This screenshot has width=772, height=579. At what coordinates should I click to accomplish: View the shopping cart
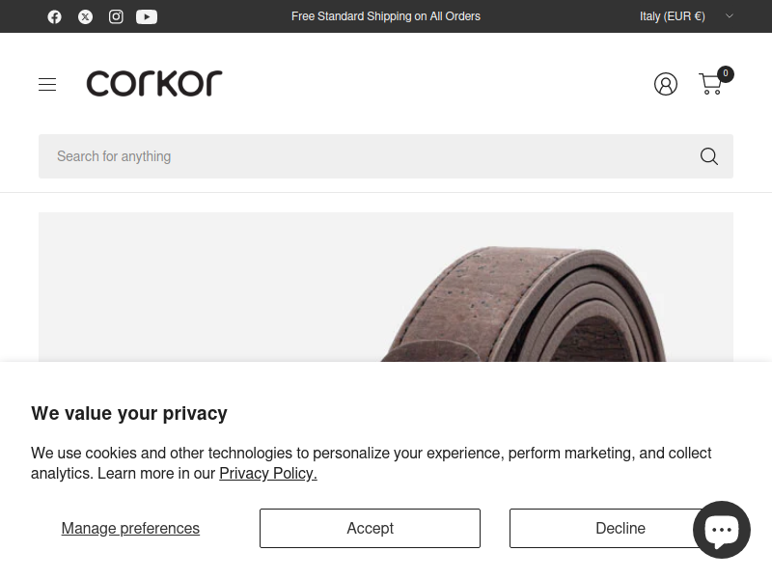click(710, 84)
